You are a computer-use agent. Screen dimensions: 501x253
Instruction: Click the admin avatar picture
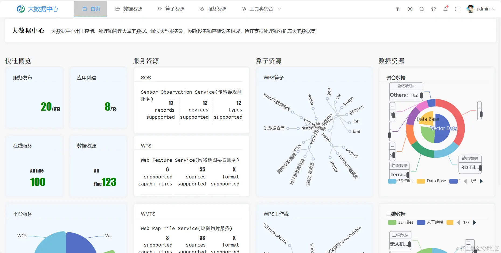click(471, 9)
